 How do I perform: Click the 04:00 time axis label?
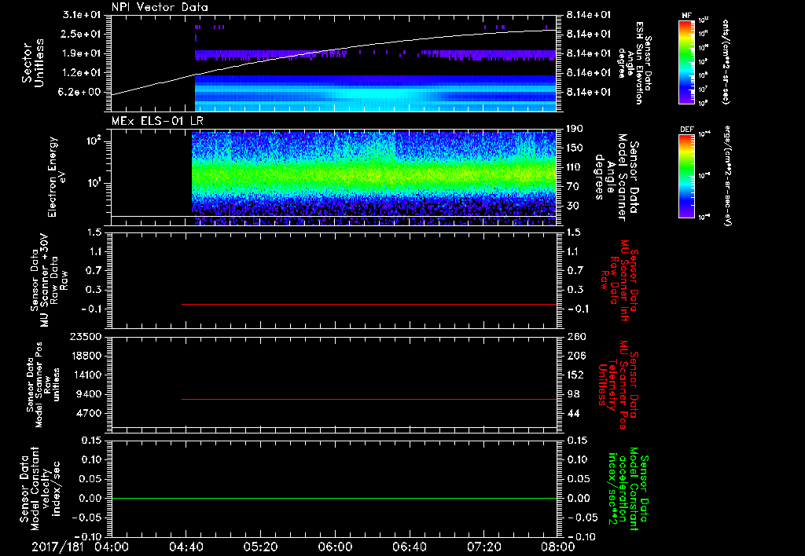click(112, 547)
